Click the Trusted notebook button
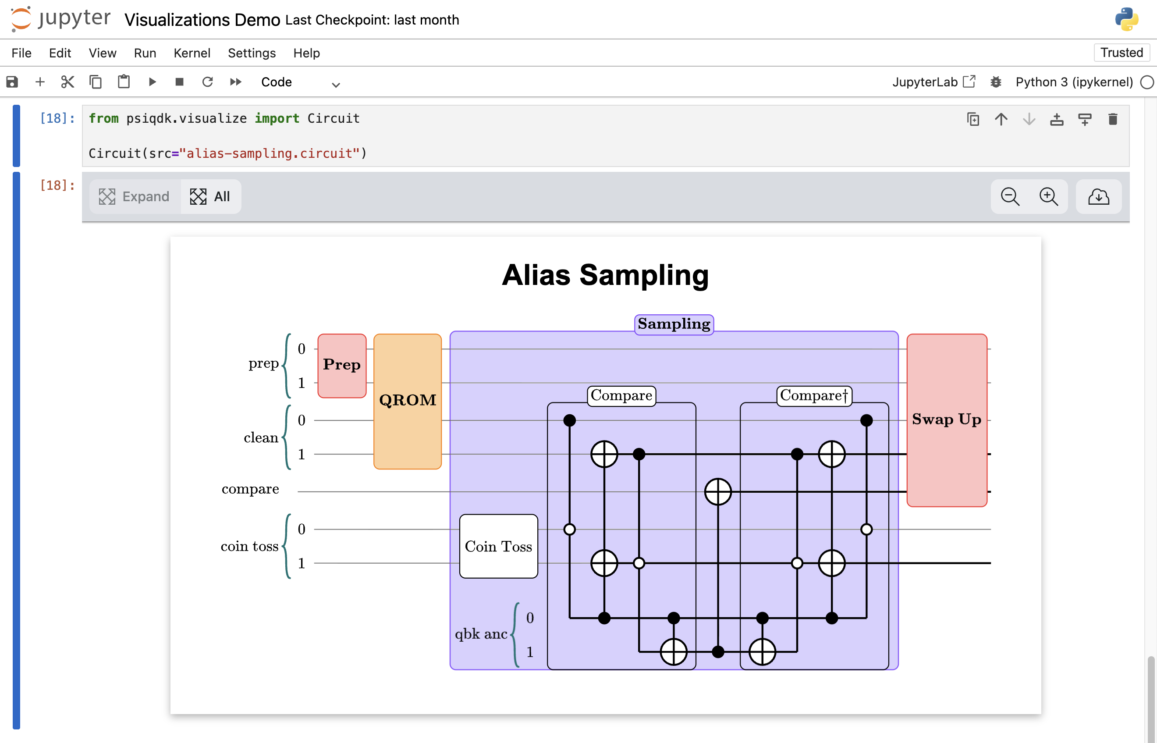1157x743 pixels. tap(1122, 53)
